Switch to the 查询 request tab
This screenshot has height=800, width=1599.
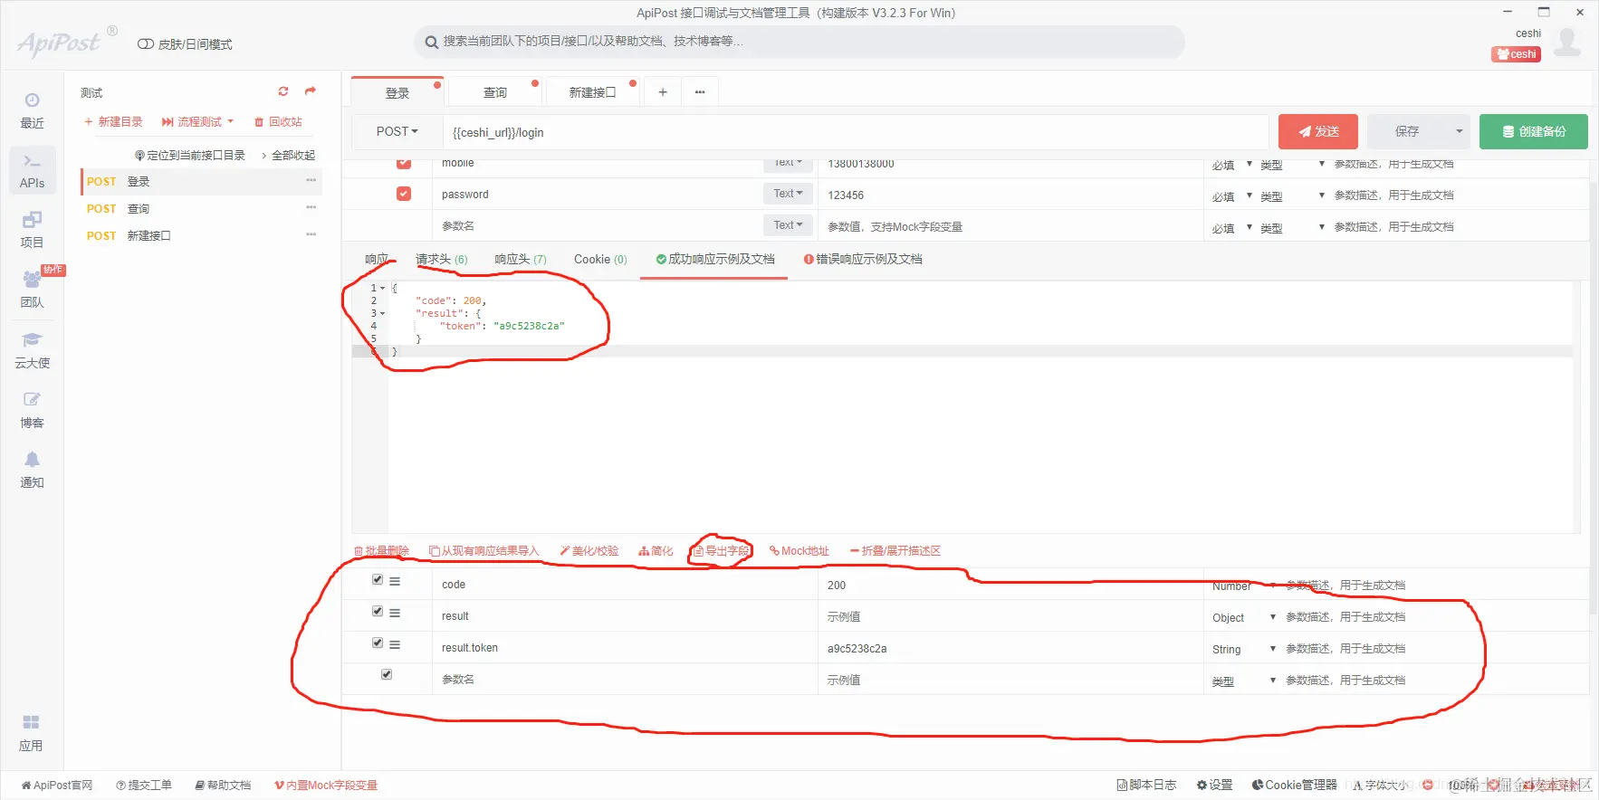point(495,92)
